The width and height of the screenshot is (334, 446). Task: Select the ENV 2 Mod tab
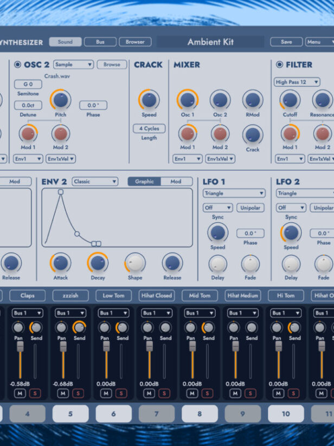(x=177, y=181)
